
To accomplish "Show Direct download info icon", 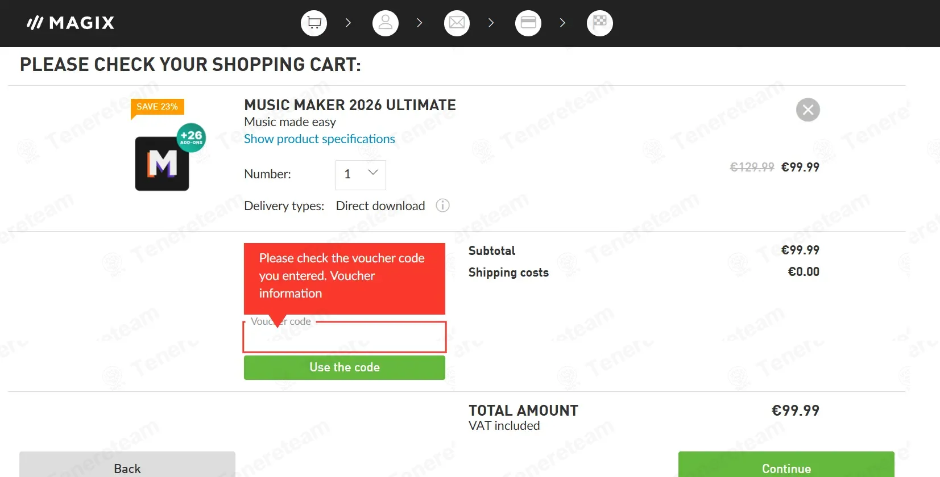I will click(x=442, y=206).
